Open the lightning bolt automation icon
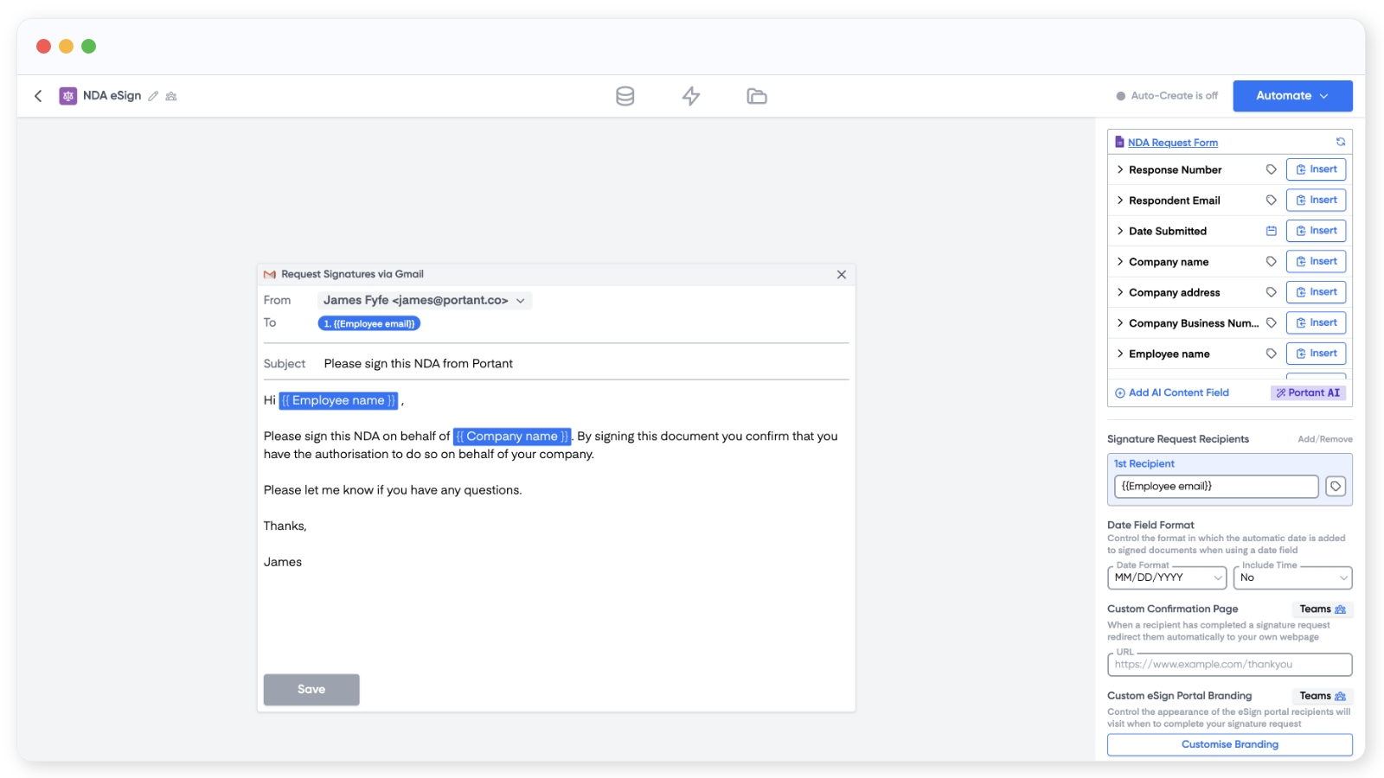The width and height of the screenshot is (1384, 778). (x=690, y=96)
